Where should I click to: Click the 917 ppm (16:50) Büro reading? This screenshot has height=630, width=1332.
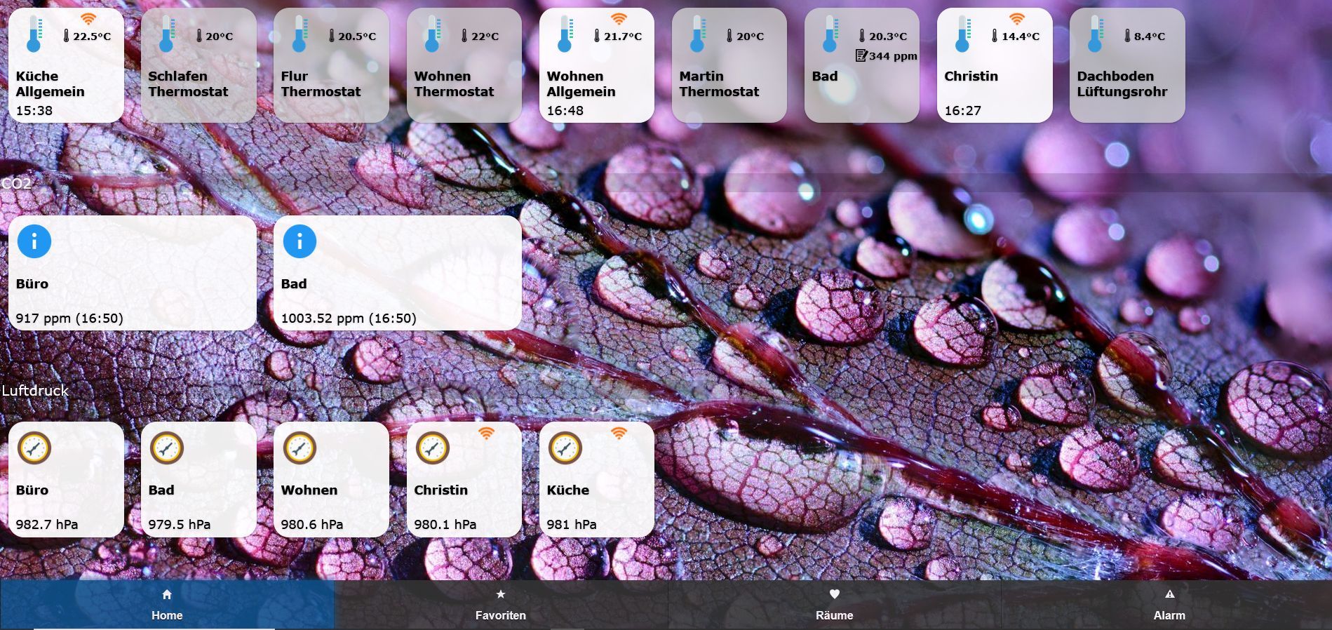pos(69,319)
